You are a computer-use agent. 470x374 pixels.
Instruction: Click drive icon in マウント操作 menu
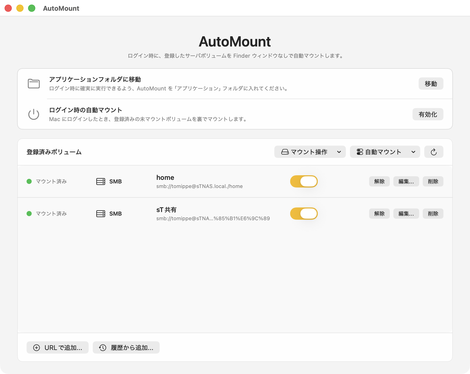click(285, 152)
